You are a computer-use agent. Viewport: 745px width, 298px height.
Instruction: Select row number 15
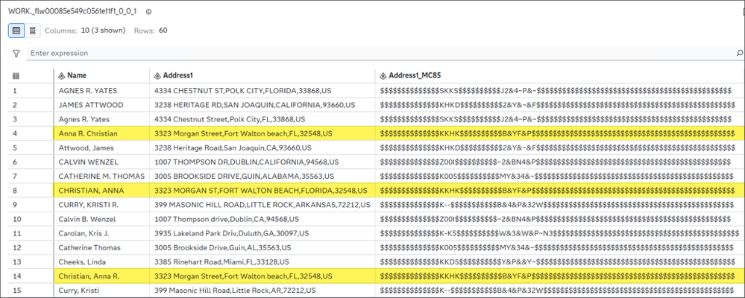coord(16,291)
